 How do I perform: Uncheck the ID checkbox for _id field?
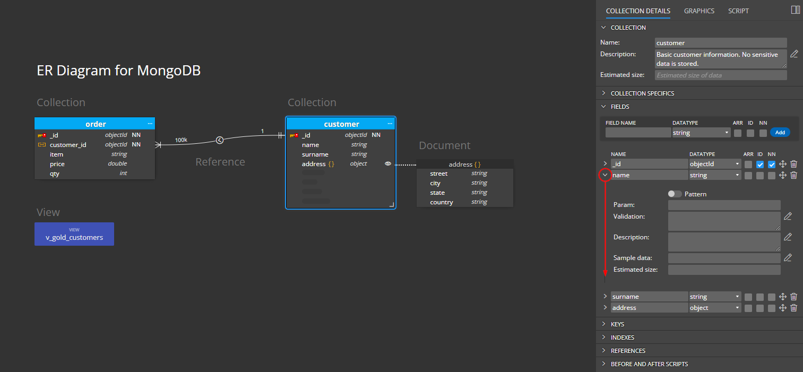click(760, 164)
